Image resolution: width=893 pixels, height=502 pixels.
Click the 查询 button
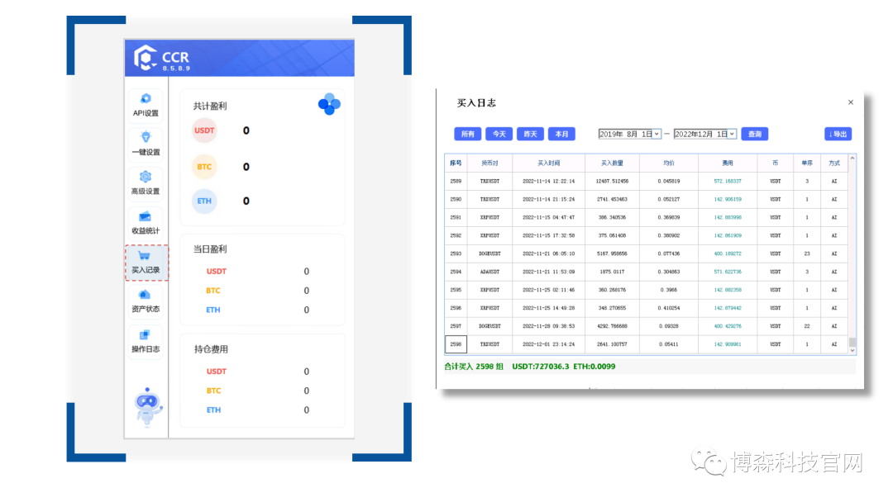(x=754, y=134)
